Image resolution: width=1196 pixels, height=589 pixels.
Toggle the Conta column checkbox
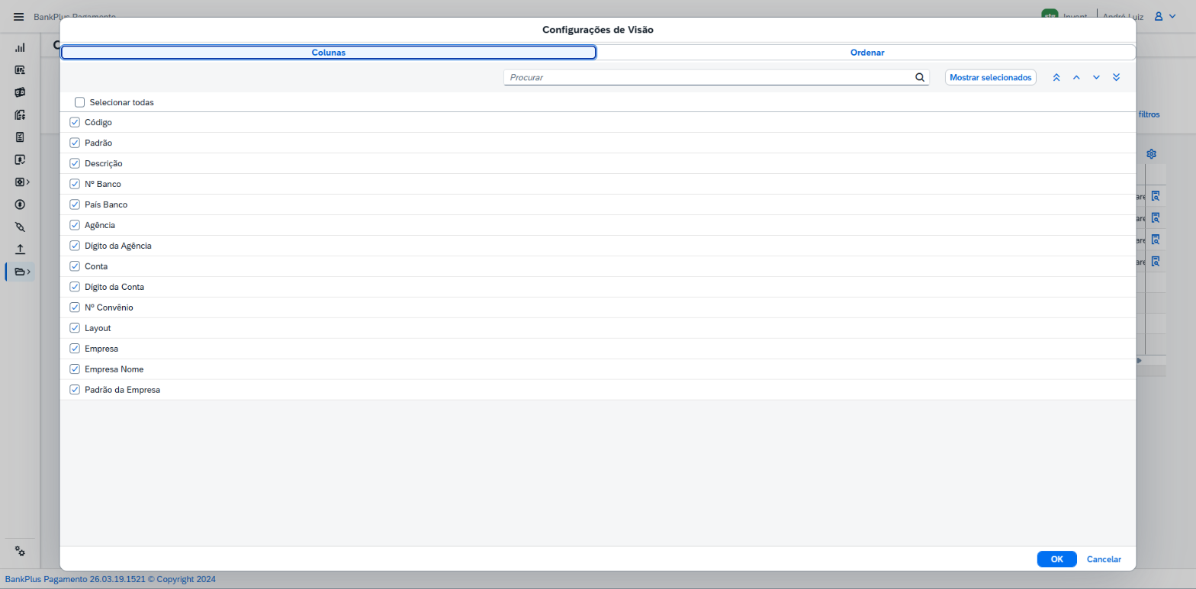(75, 266)
